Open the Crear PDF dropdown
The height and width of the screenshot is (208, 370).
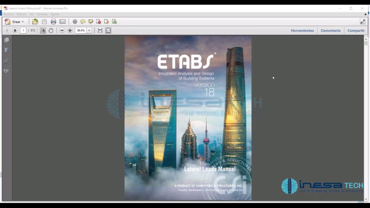(x=14, y=22)
